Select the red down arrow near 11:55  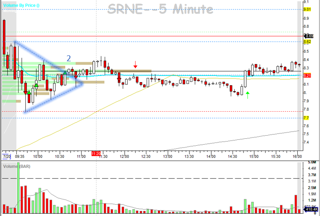[x=119, y=80]
